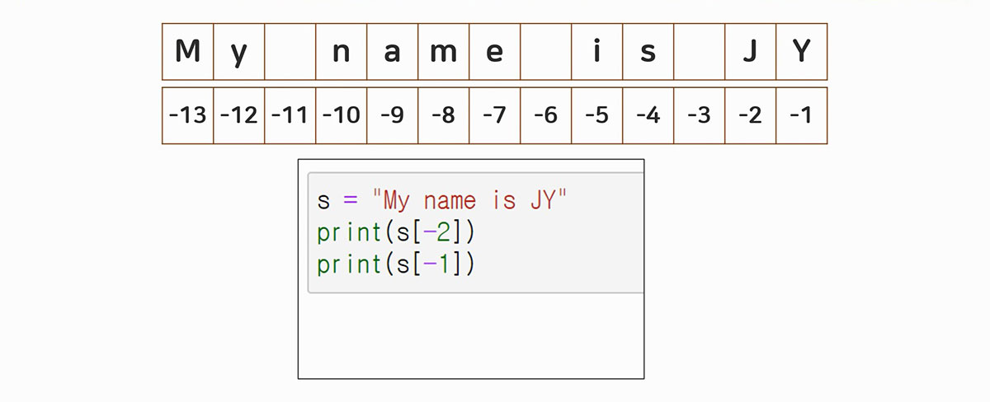Click the index cell "-7"
This screenshot has height=402, width=990.
point(495,115)
